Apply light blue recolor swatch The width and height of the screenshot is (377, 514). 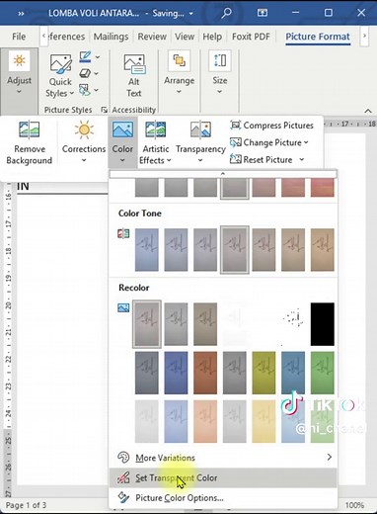pyautogui.click(x=176, y=421)
